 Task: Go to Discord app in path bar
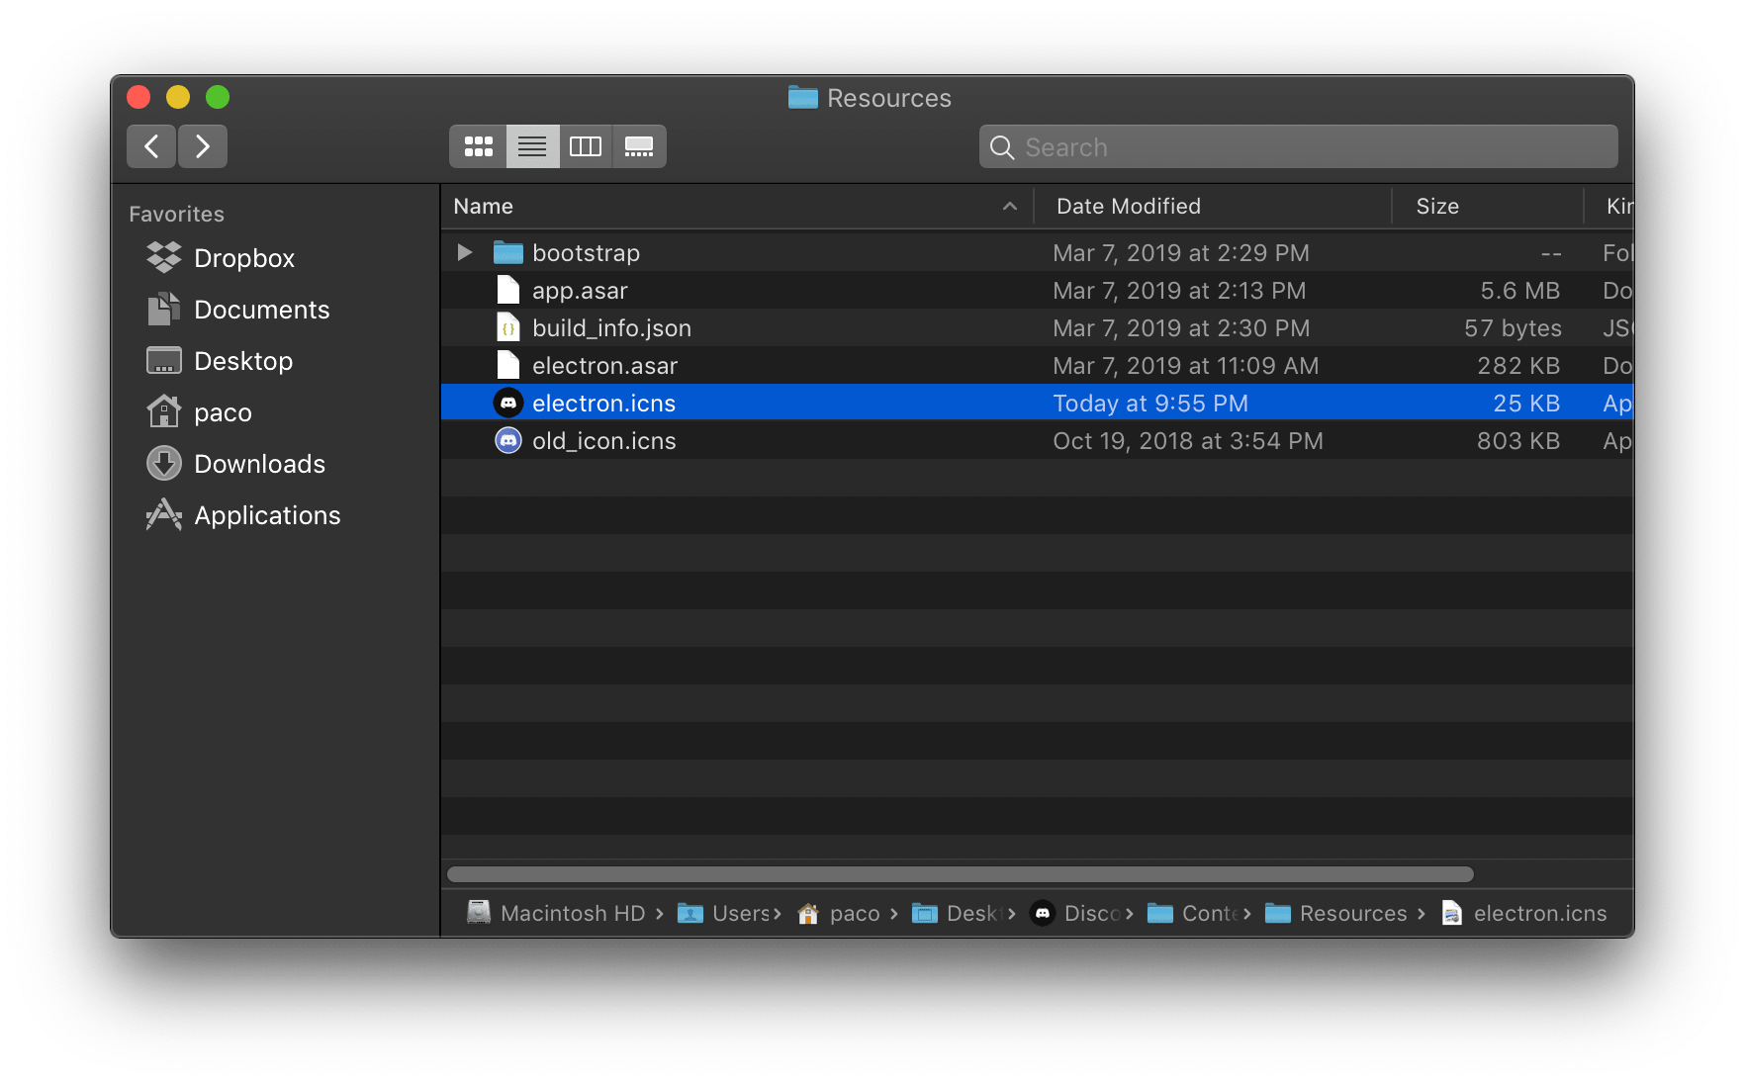(1074, 913)
